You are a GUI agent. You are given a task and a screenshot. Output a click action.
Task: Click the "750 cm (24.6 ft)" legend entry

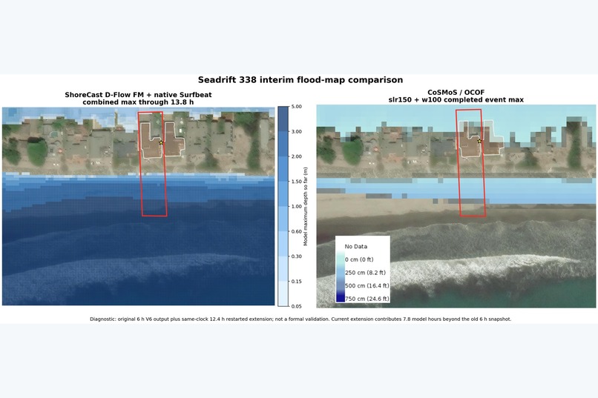point(367,299)
